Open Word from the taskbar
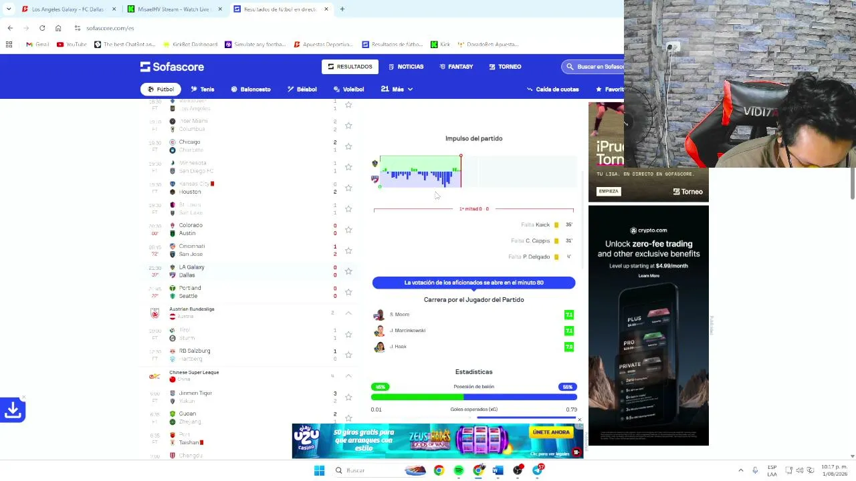 pyautogui.click(x=498, y=470)
